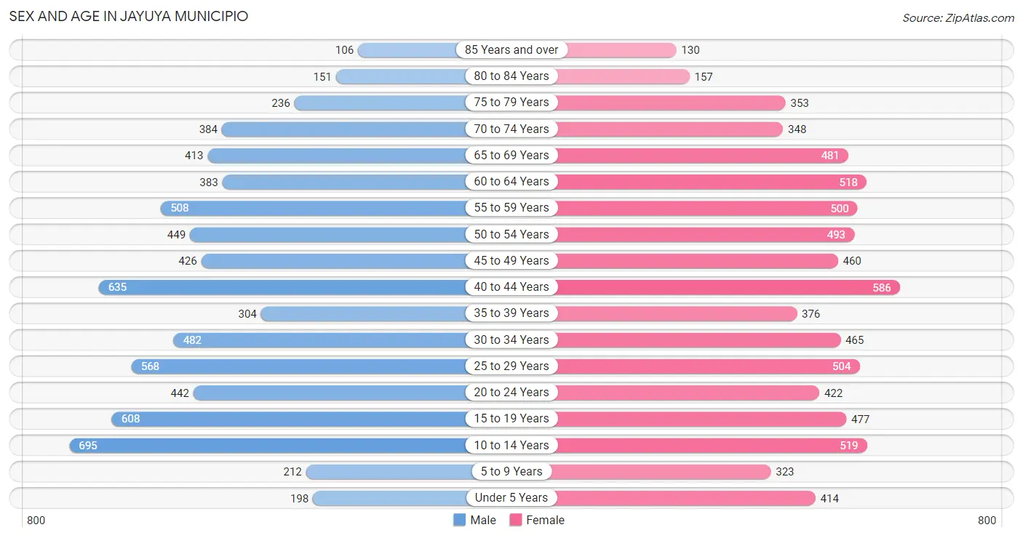1023x538 pixels.
Task: Click the 35 to 39 Years label
Action: [511, 313]
